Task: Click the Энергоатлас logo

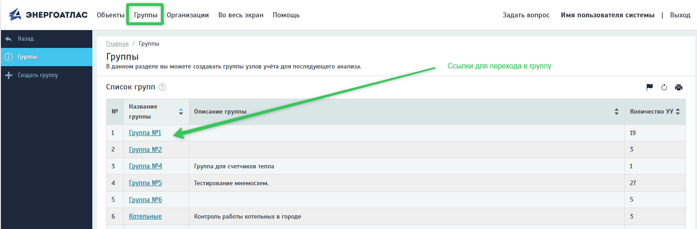Action: 48,15
